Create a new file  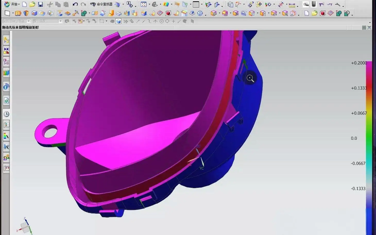click(24, 4)
